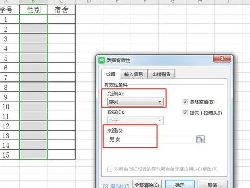Open the 数据(D) dropdown showing 介于

coord(135,121)
